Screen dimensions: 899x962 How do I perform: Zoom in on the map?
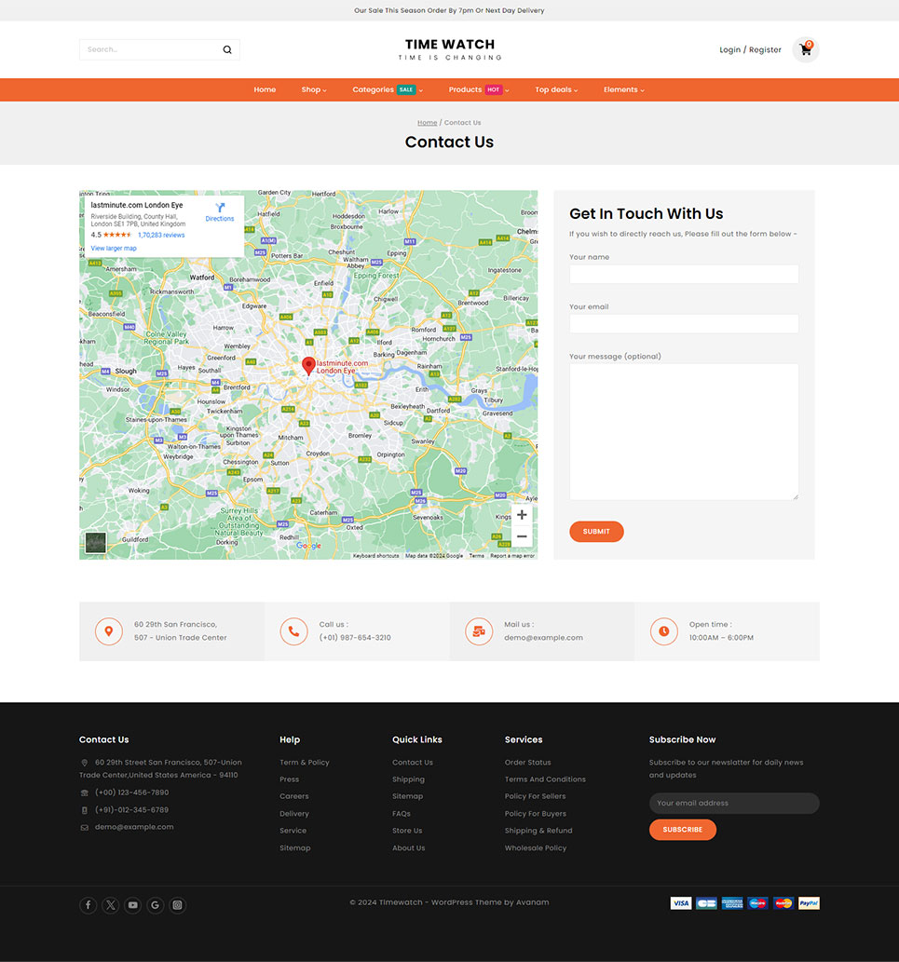(x=522, y=515)
